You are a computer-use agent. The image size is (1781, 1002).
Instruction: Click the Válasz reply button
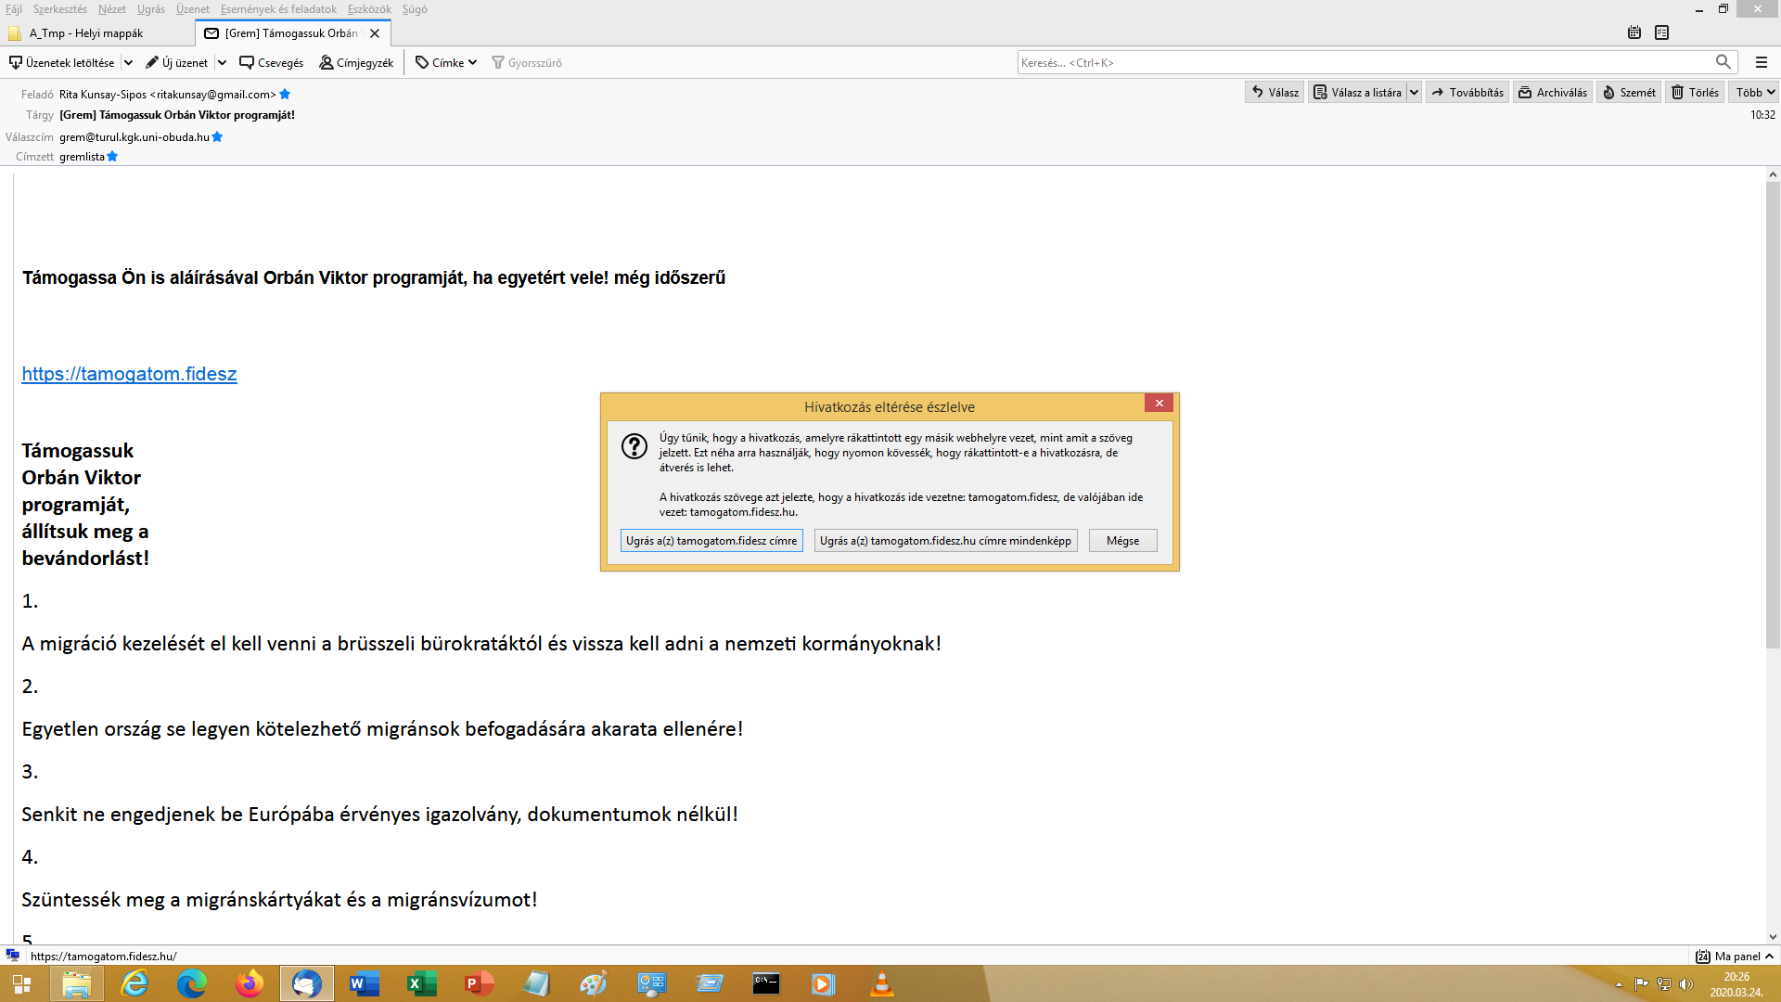(1275, 92)
